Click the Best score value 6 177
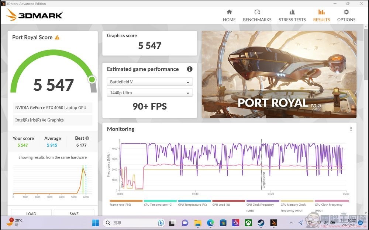369x230 pixels. pyautogui.click(x=82, y=145)
